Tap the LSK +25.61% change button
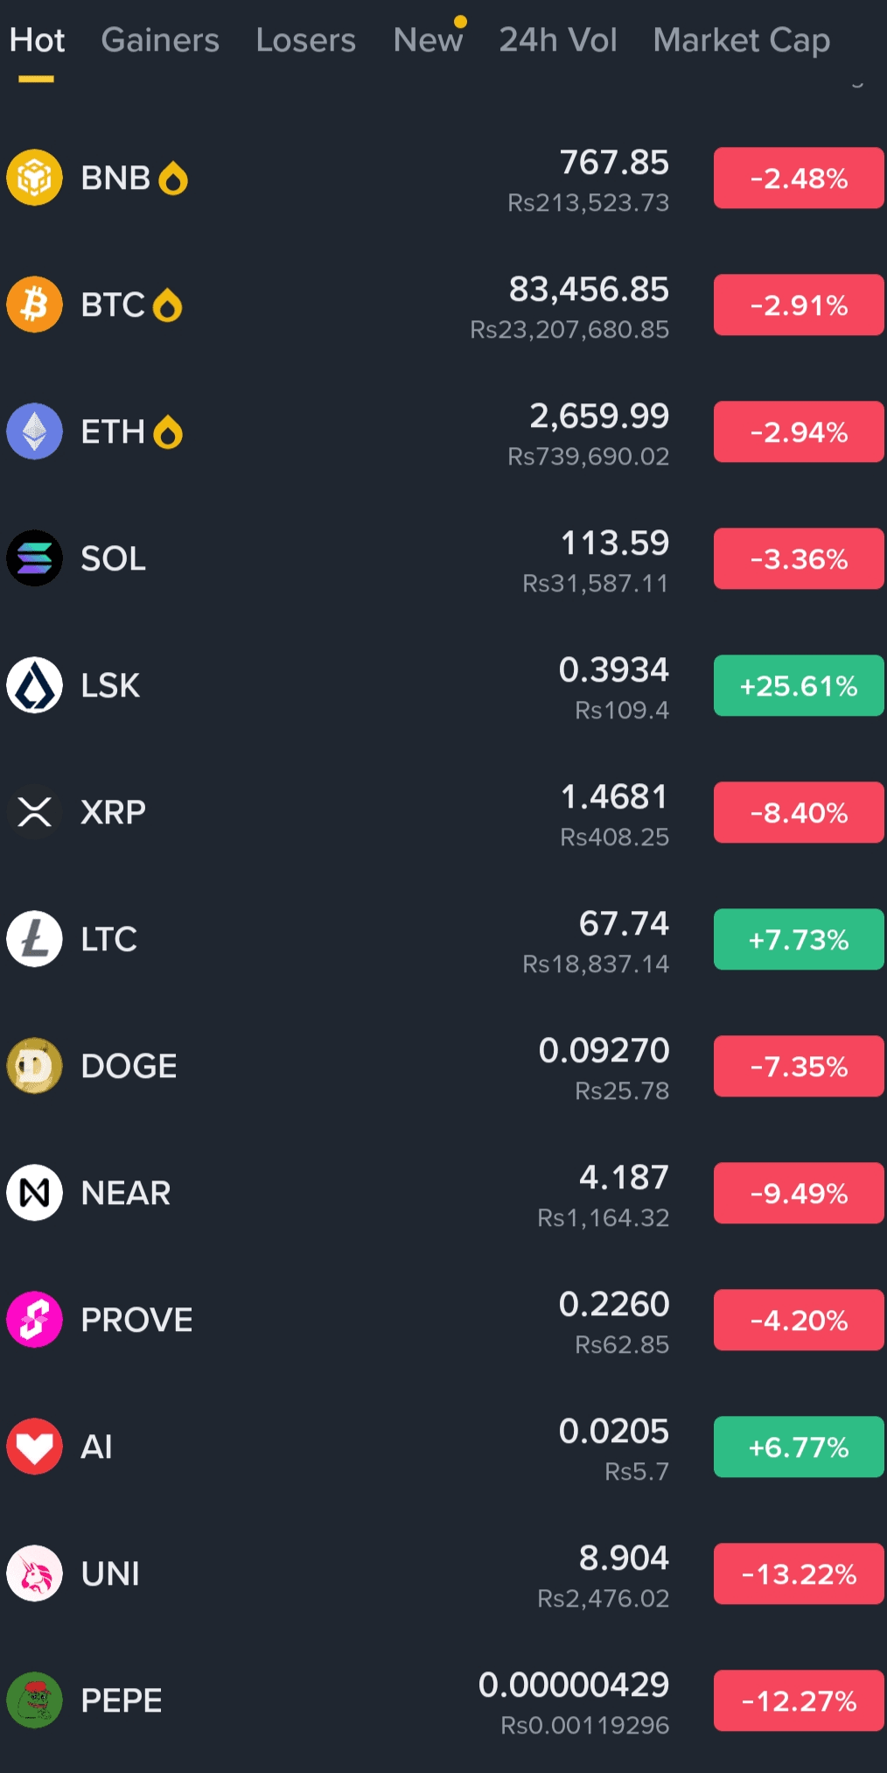 click(x=799, y=685)
